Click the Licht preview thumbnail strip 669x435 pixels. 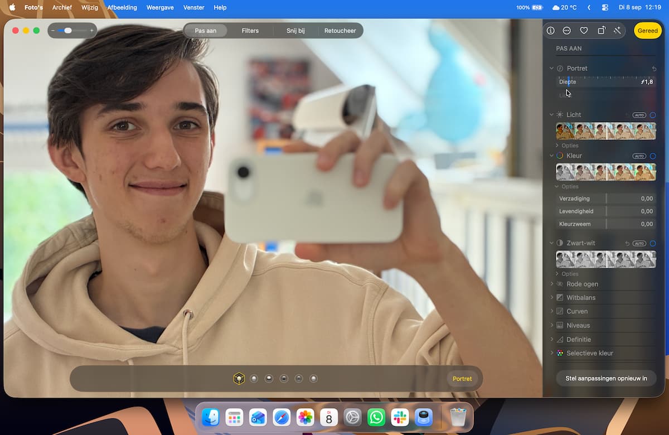pyautogui.click(x=606, y=131)
